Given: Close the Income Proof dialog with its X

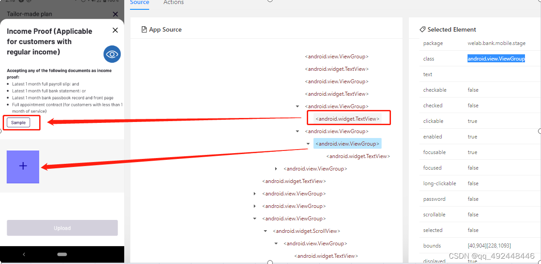Looking at the screenshot, I should point(115,30).
